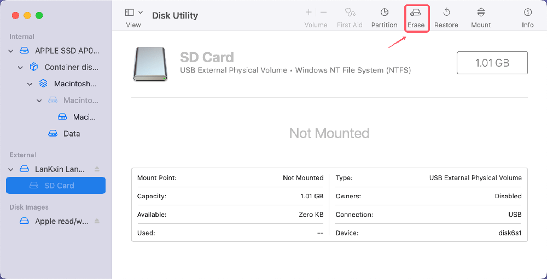Select the Data volume in sidebar
Screen dimensions: 547x279
71,134
